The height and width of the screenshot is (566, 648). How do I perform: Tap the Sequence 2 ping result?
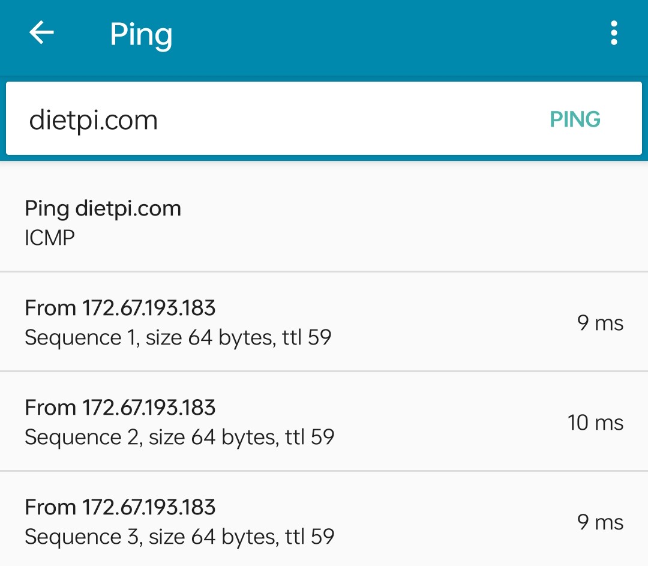click(324, 421)
